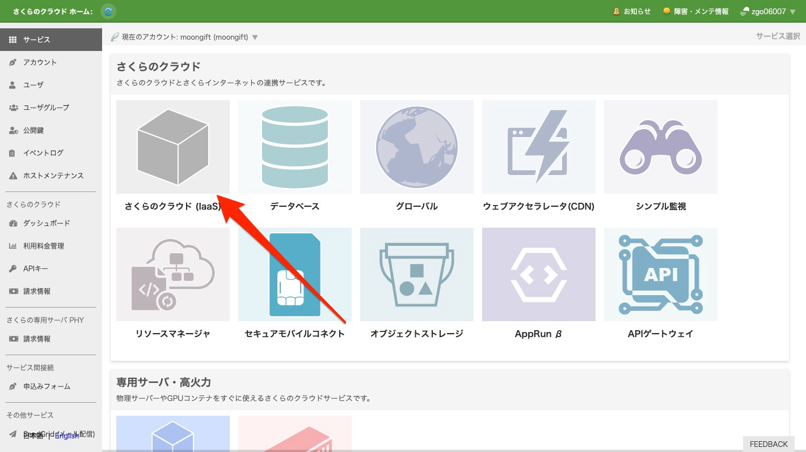Open APIキー key item
The width and height of the screenshot is (806, 452).
click(x=51, y=268)
